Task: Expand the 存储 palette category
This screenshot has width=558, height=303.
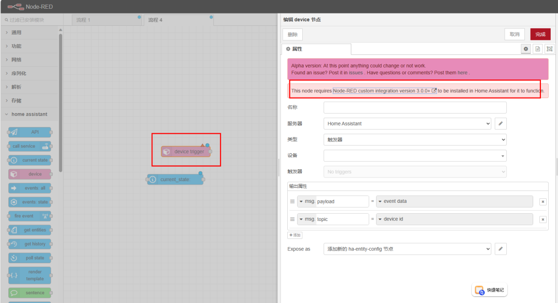Action: coord(29,101)
